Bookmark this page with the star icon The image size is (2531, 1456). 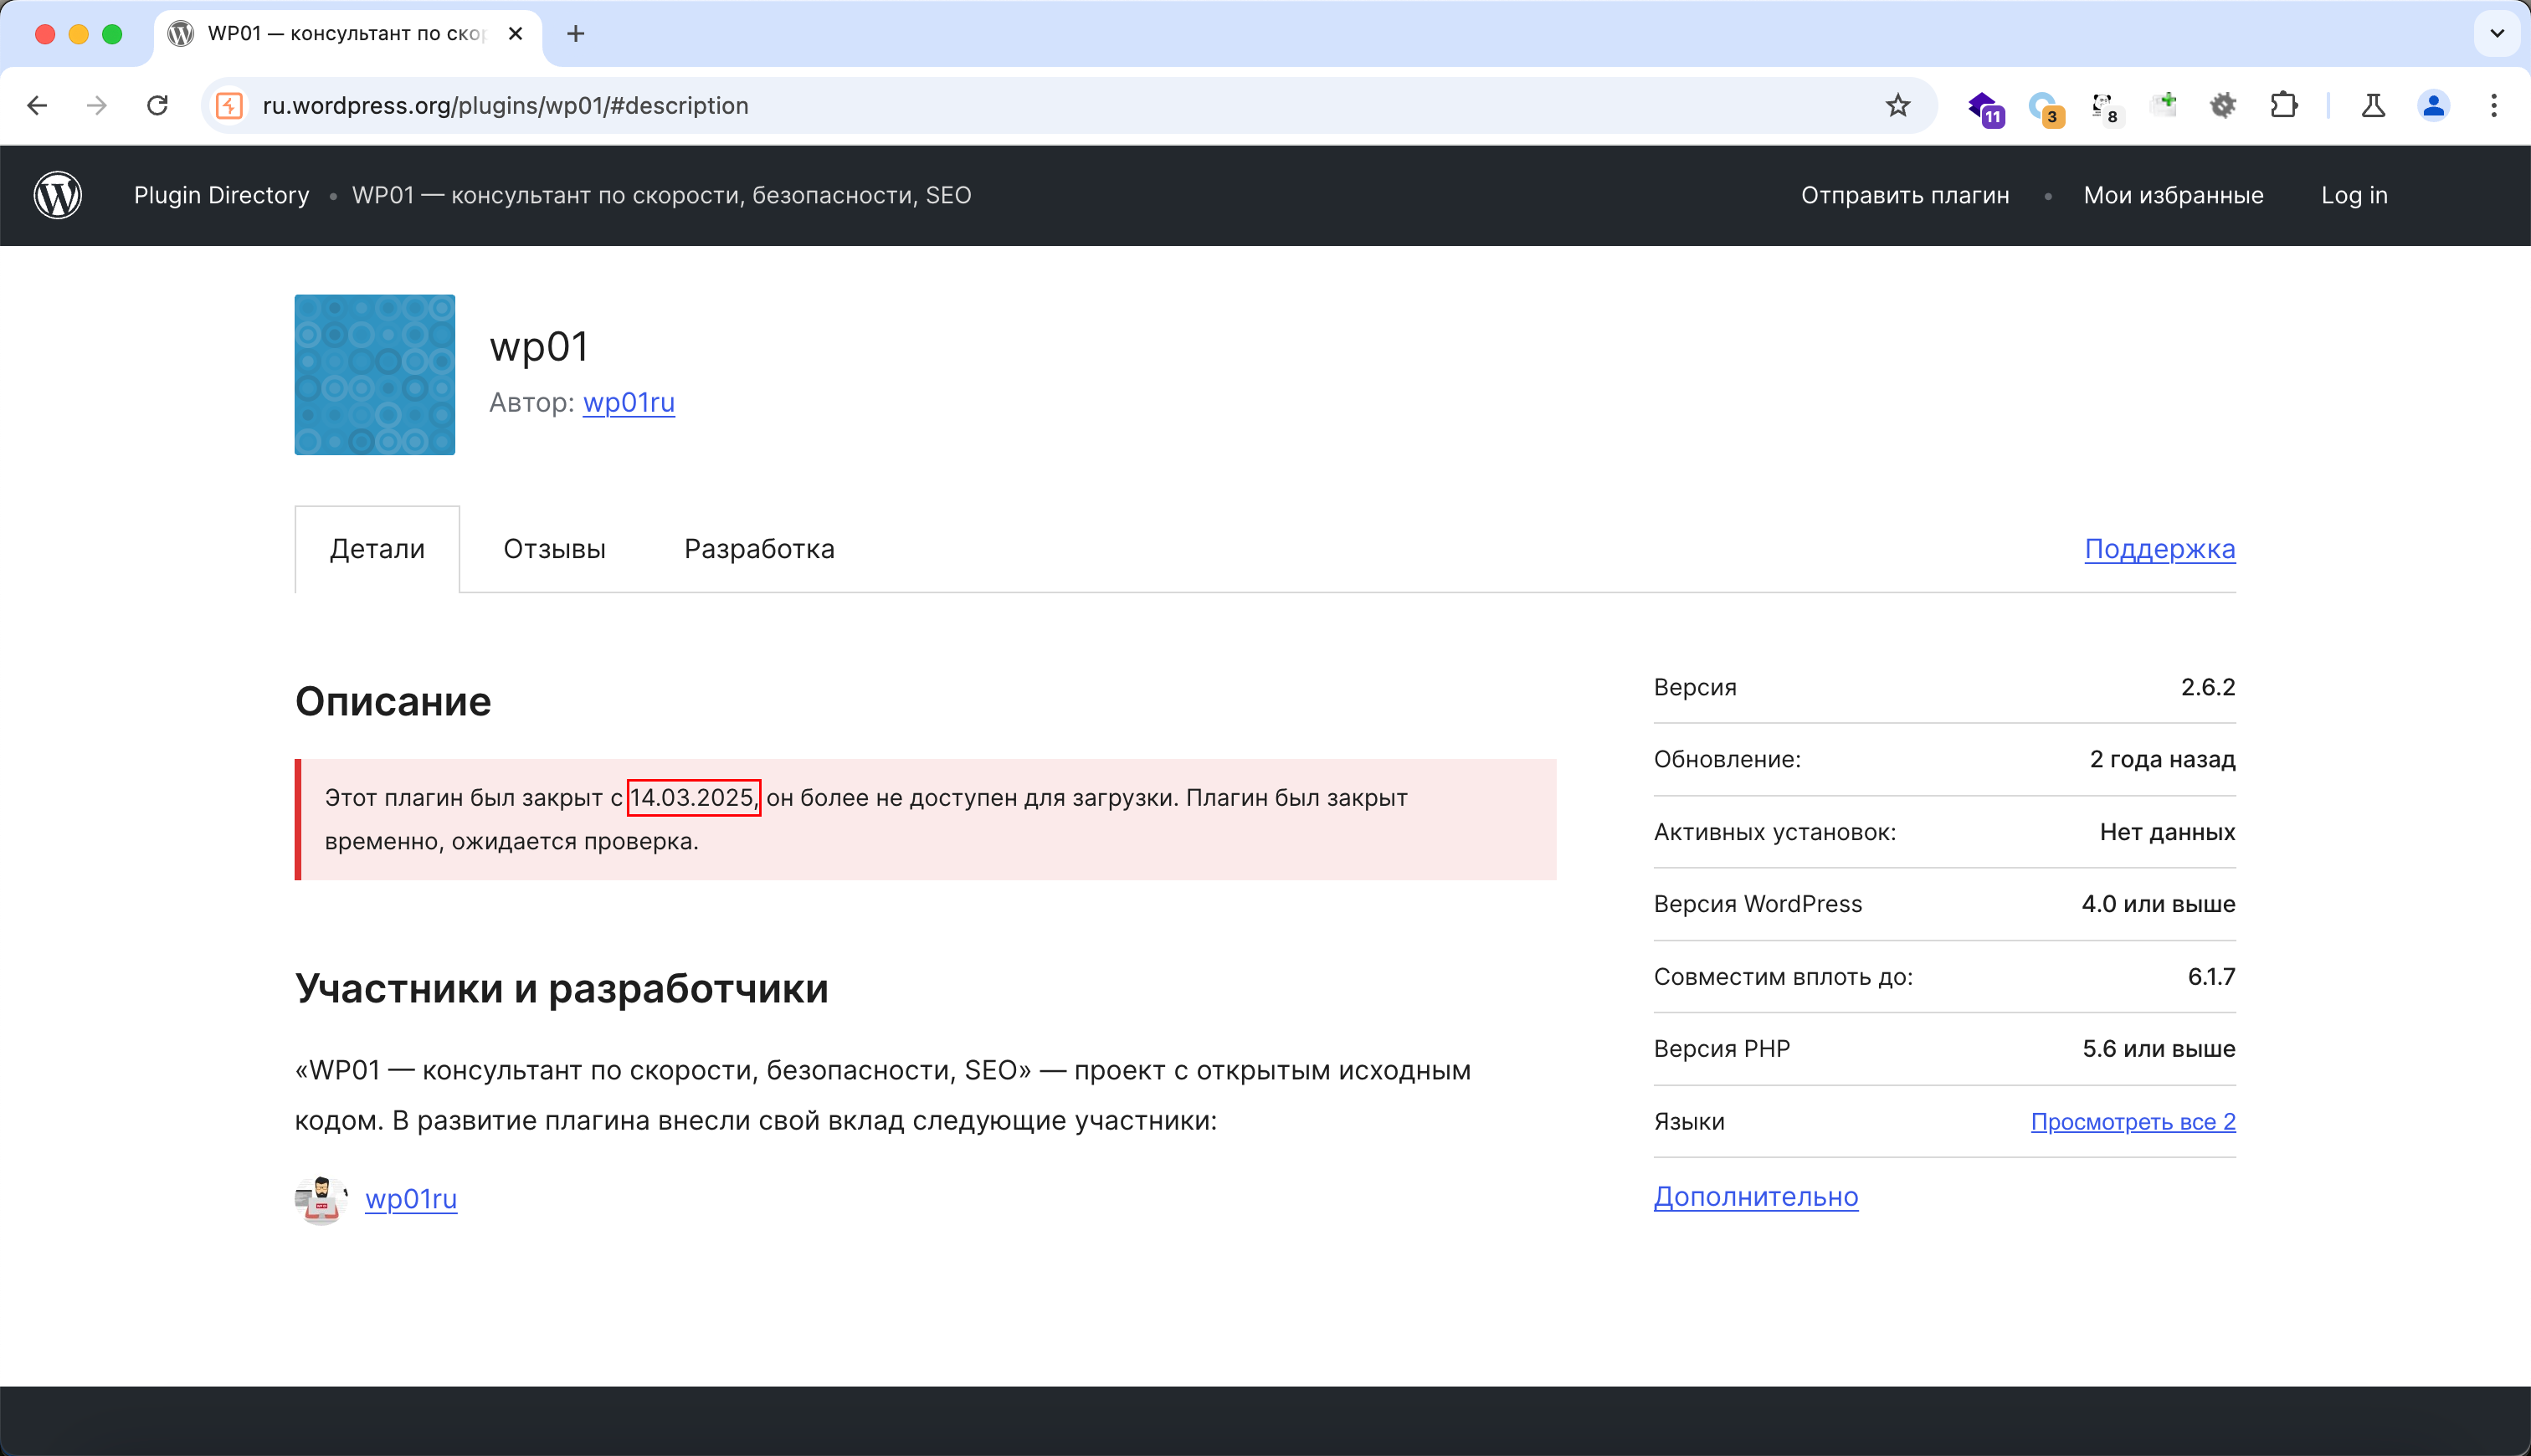1898,106
